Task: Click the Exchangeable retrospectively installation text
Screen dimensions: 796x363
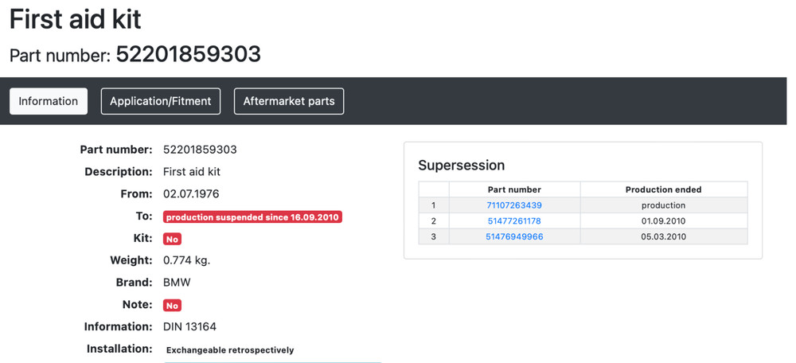Action: coord(230,349)
